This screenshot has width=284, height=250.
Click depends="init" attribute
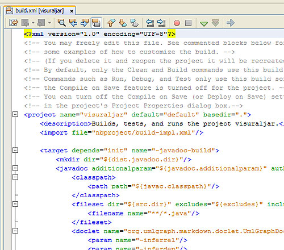point(99,151)
